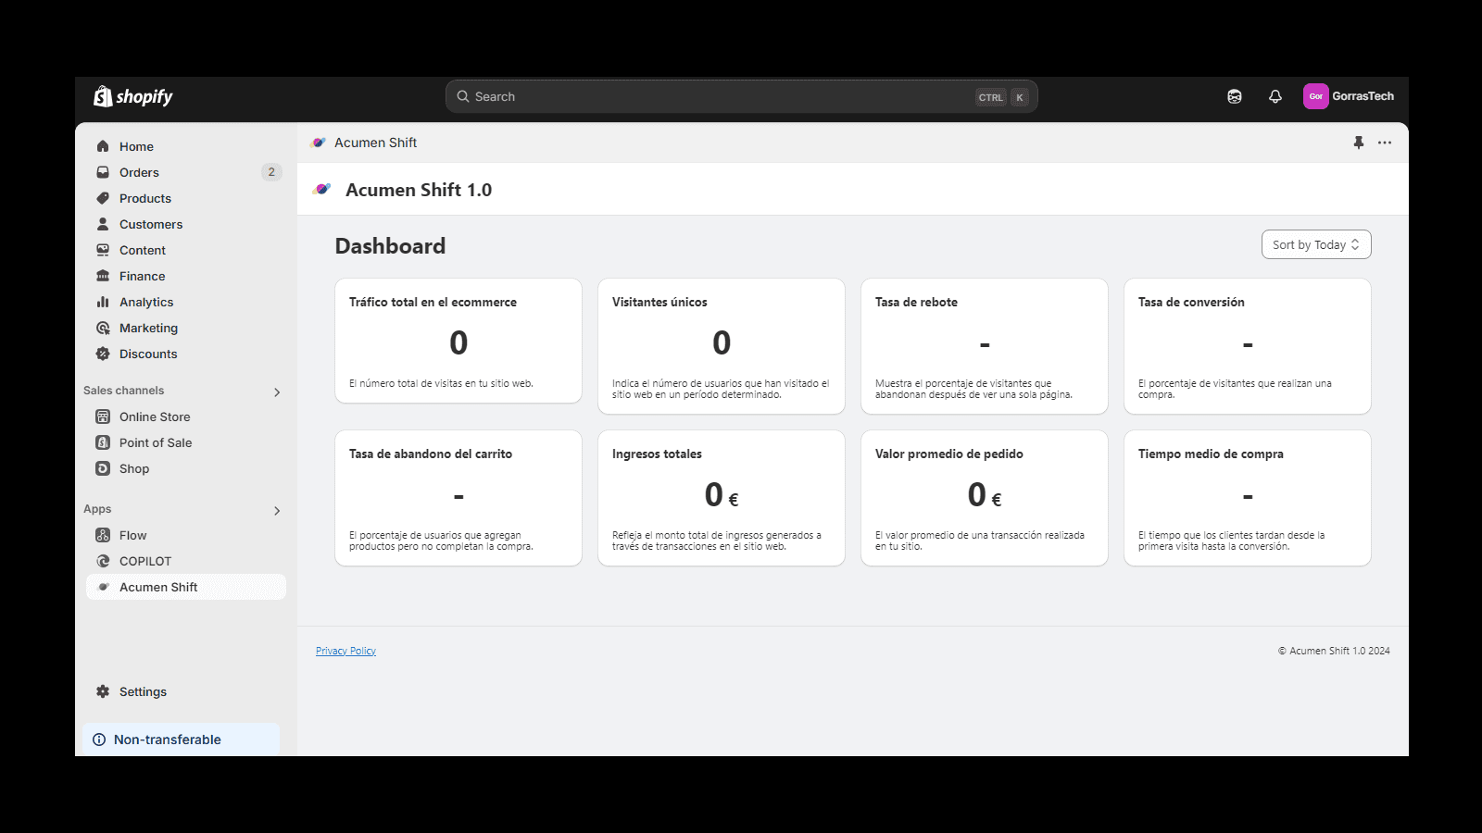Open the notifications bell icon
The width and height of the screenshot is (1482, 833).
click(x=1275, y=96)
